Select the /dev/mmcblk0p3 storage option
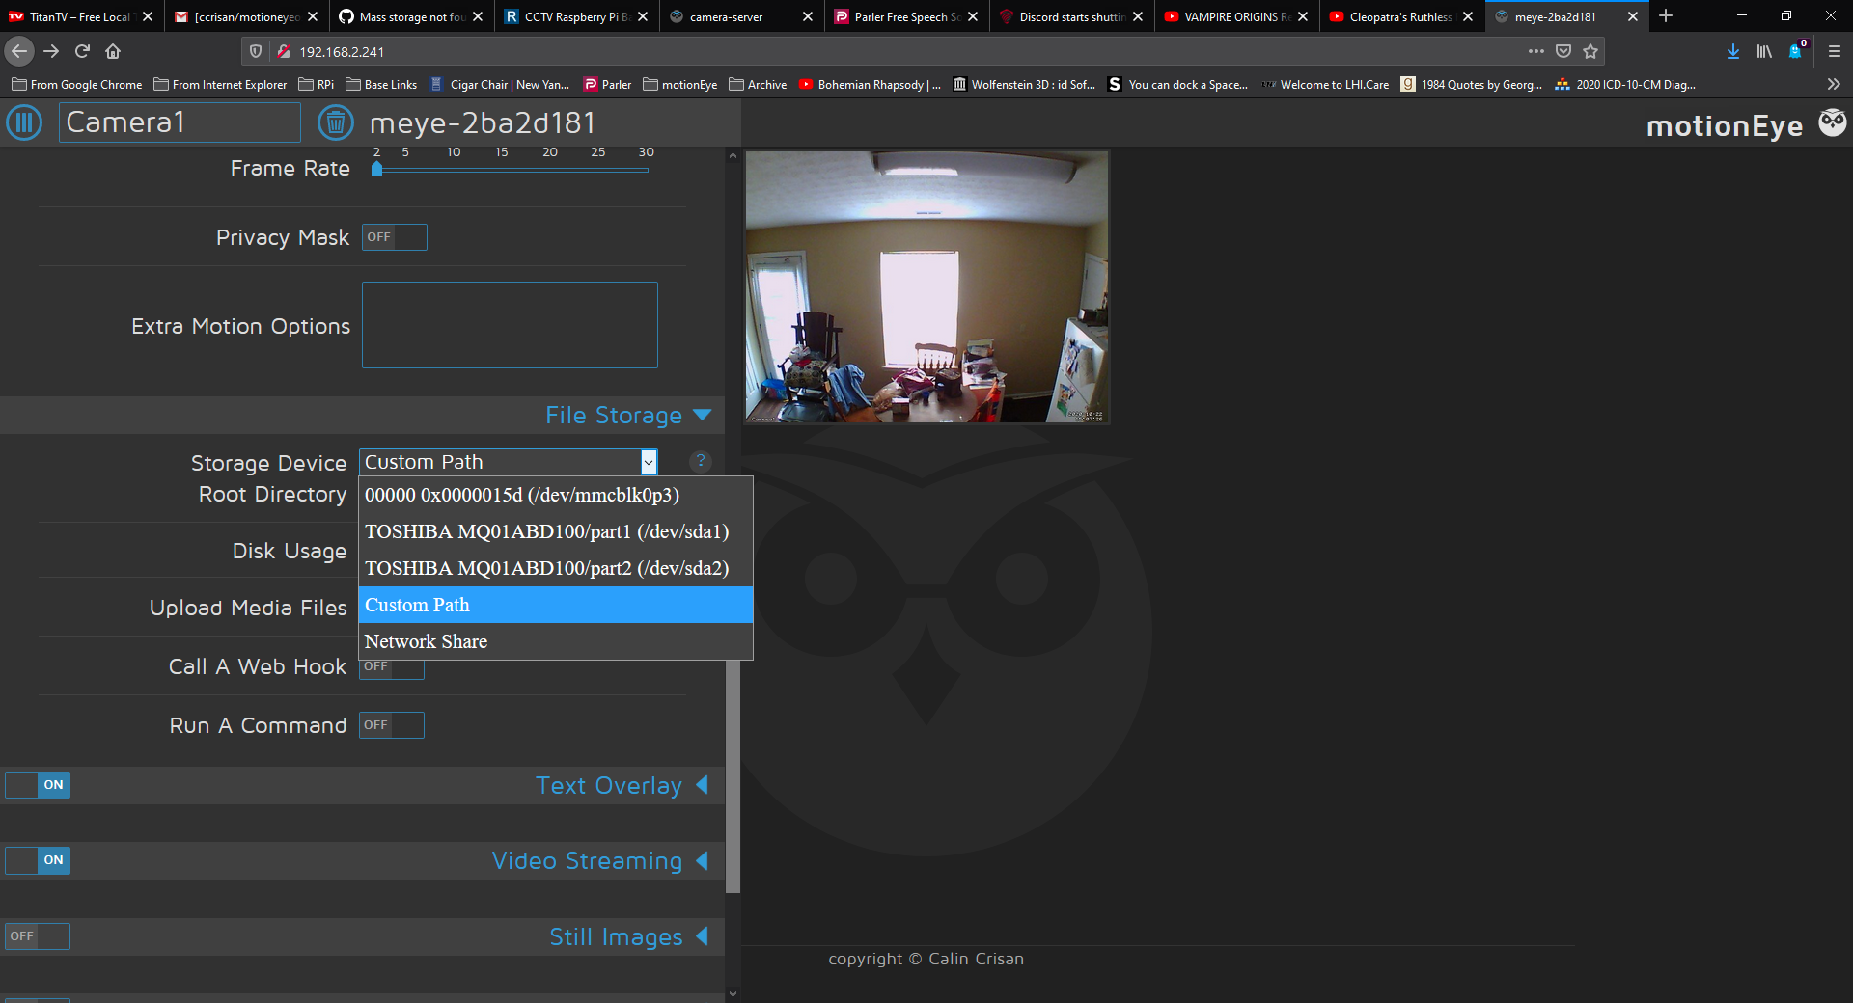 [x=556, y=495]
